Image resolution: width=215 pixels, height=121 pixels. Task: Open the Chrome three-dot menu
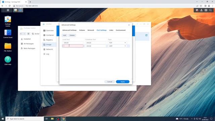point(213,6)
